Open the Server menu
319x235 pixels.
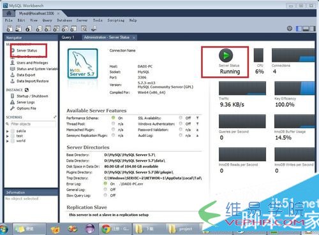82,20
